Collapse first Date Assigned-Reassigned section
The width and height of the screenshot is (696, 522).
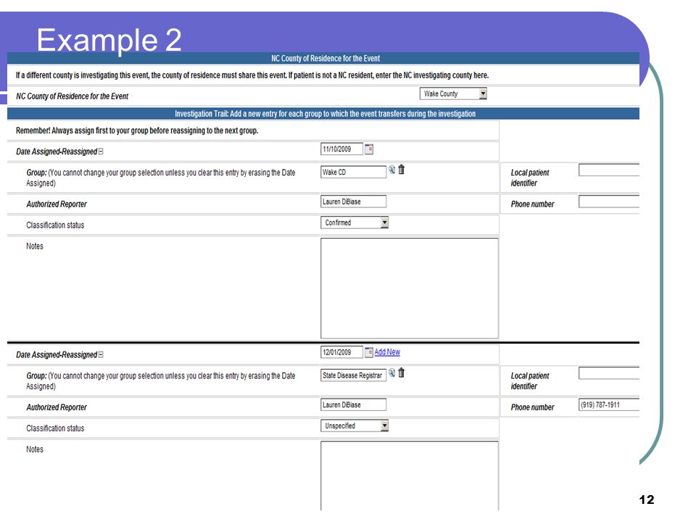pyautogui.click(x=101, y=152)
